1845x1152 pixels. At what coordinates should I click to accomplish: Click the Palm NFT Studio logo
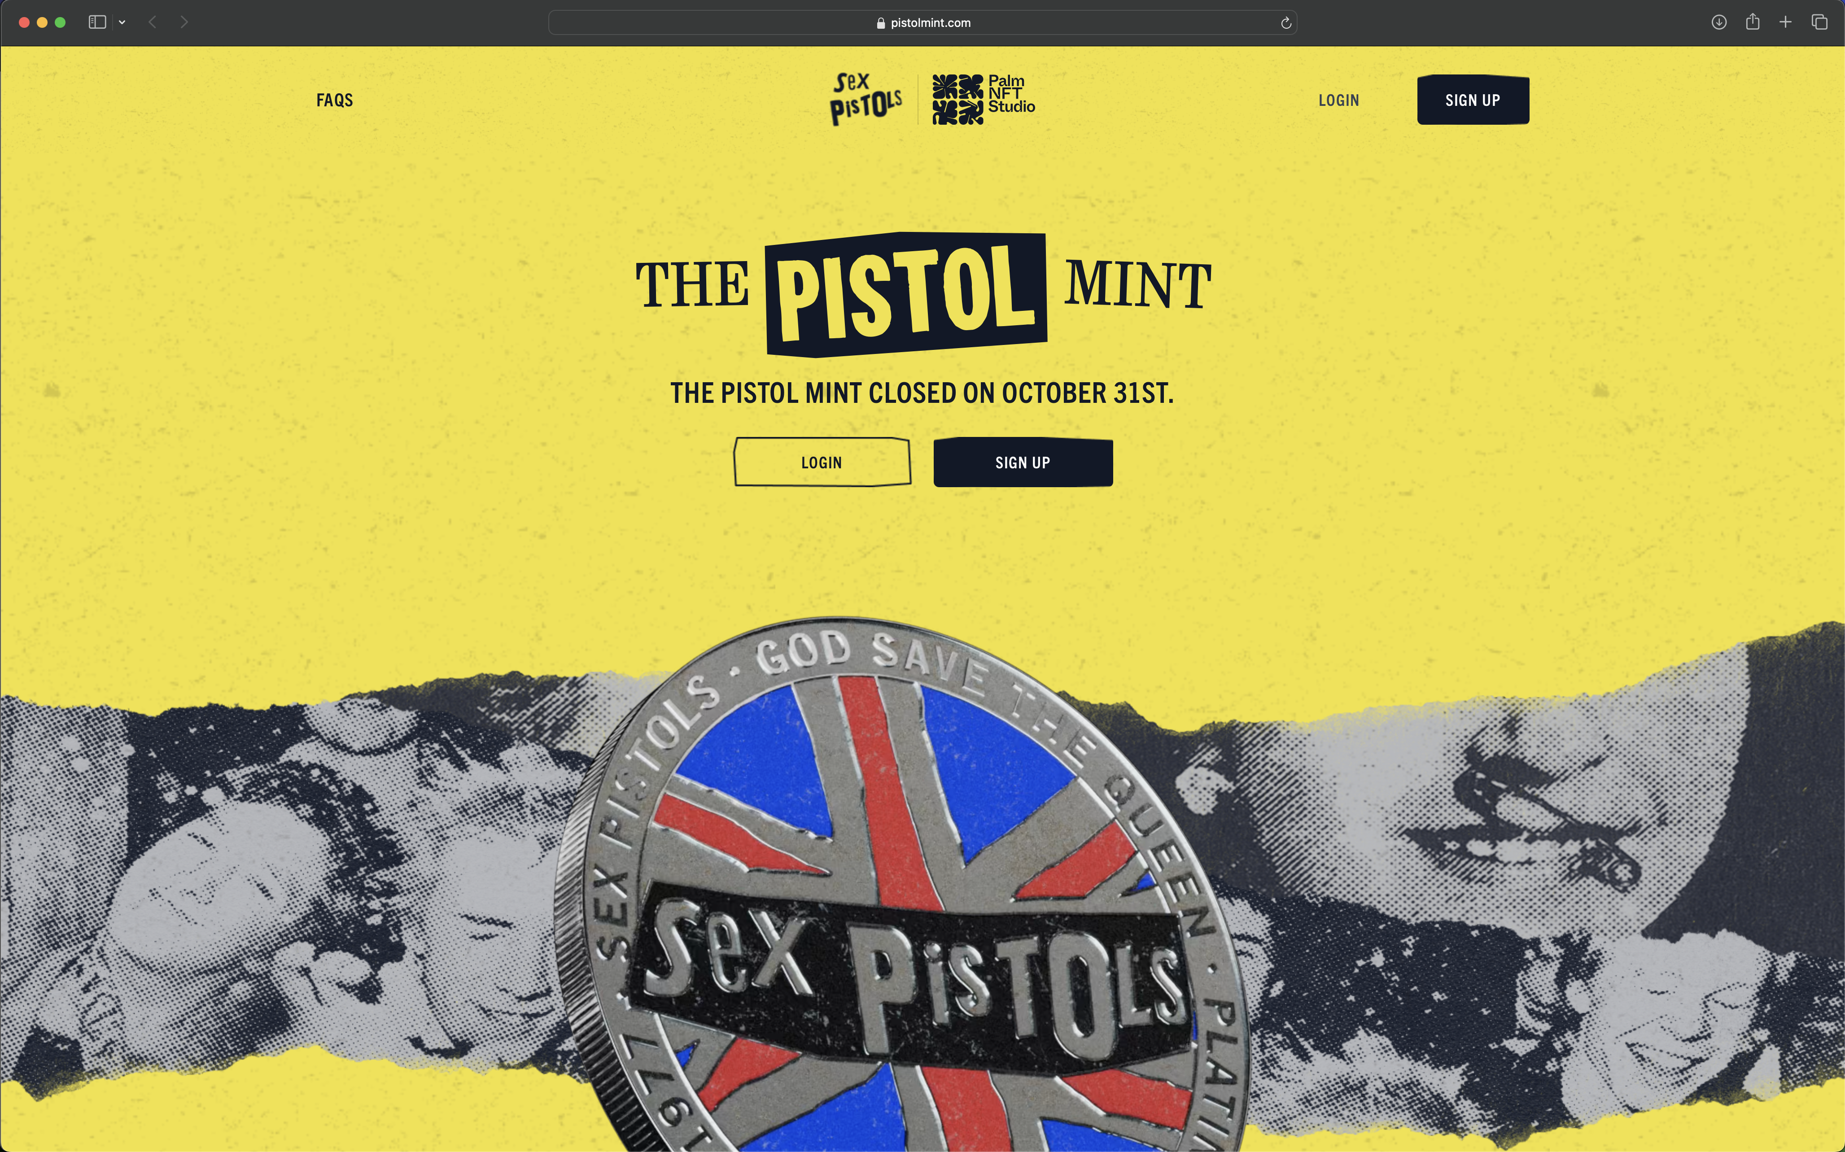[983, 99]
